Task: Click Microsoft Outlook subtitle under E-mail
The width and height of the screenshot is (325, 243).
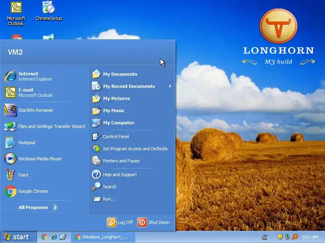Action: coord(35,95)
